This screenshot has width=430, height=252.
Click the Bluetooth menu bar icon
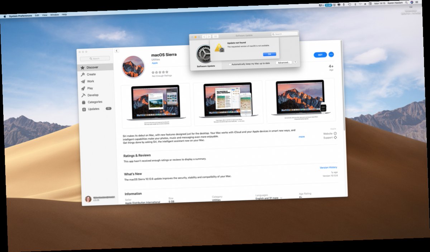point(355,4)
